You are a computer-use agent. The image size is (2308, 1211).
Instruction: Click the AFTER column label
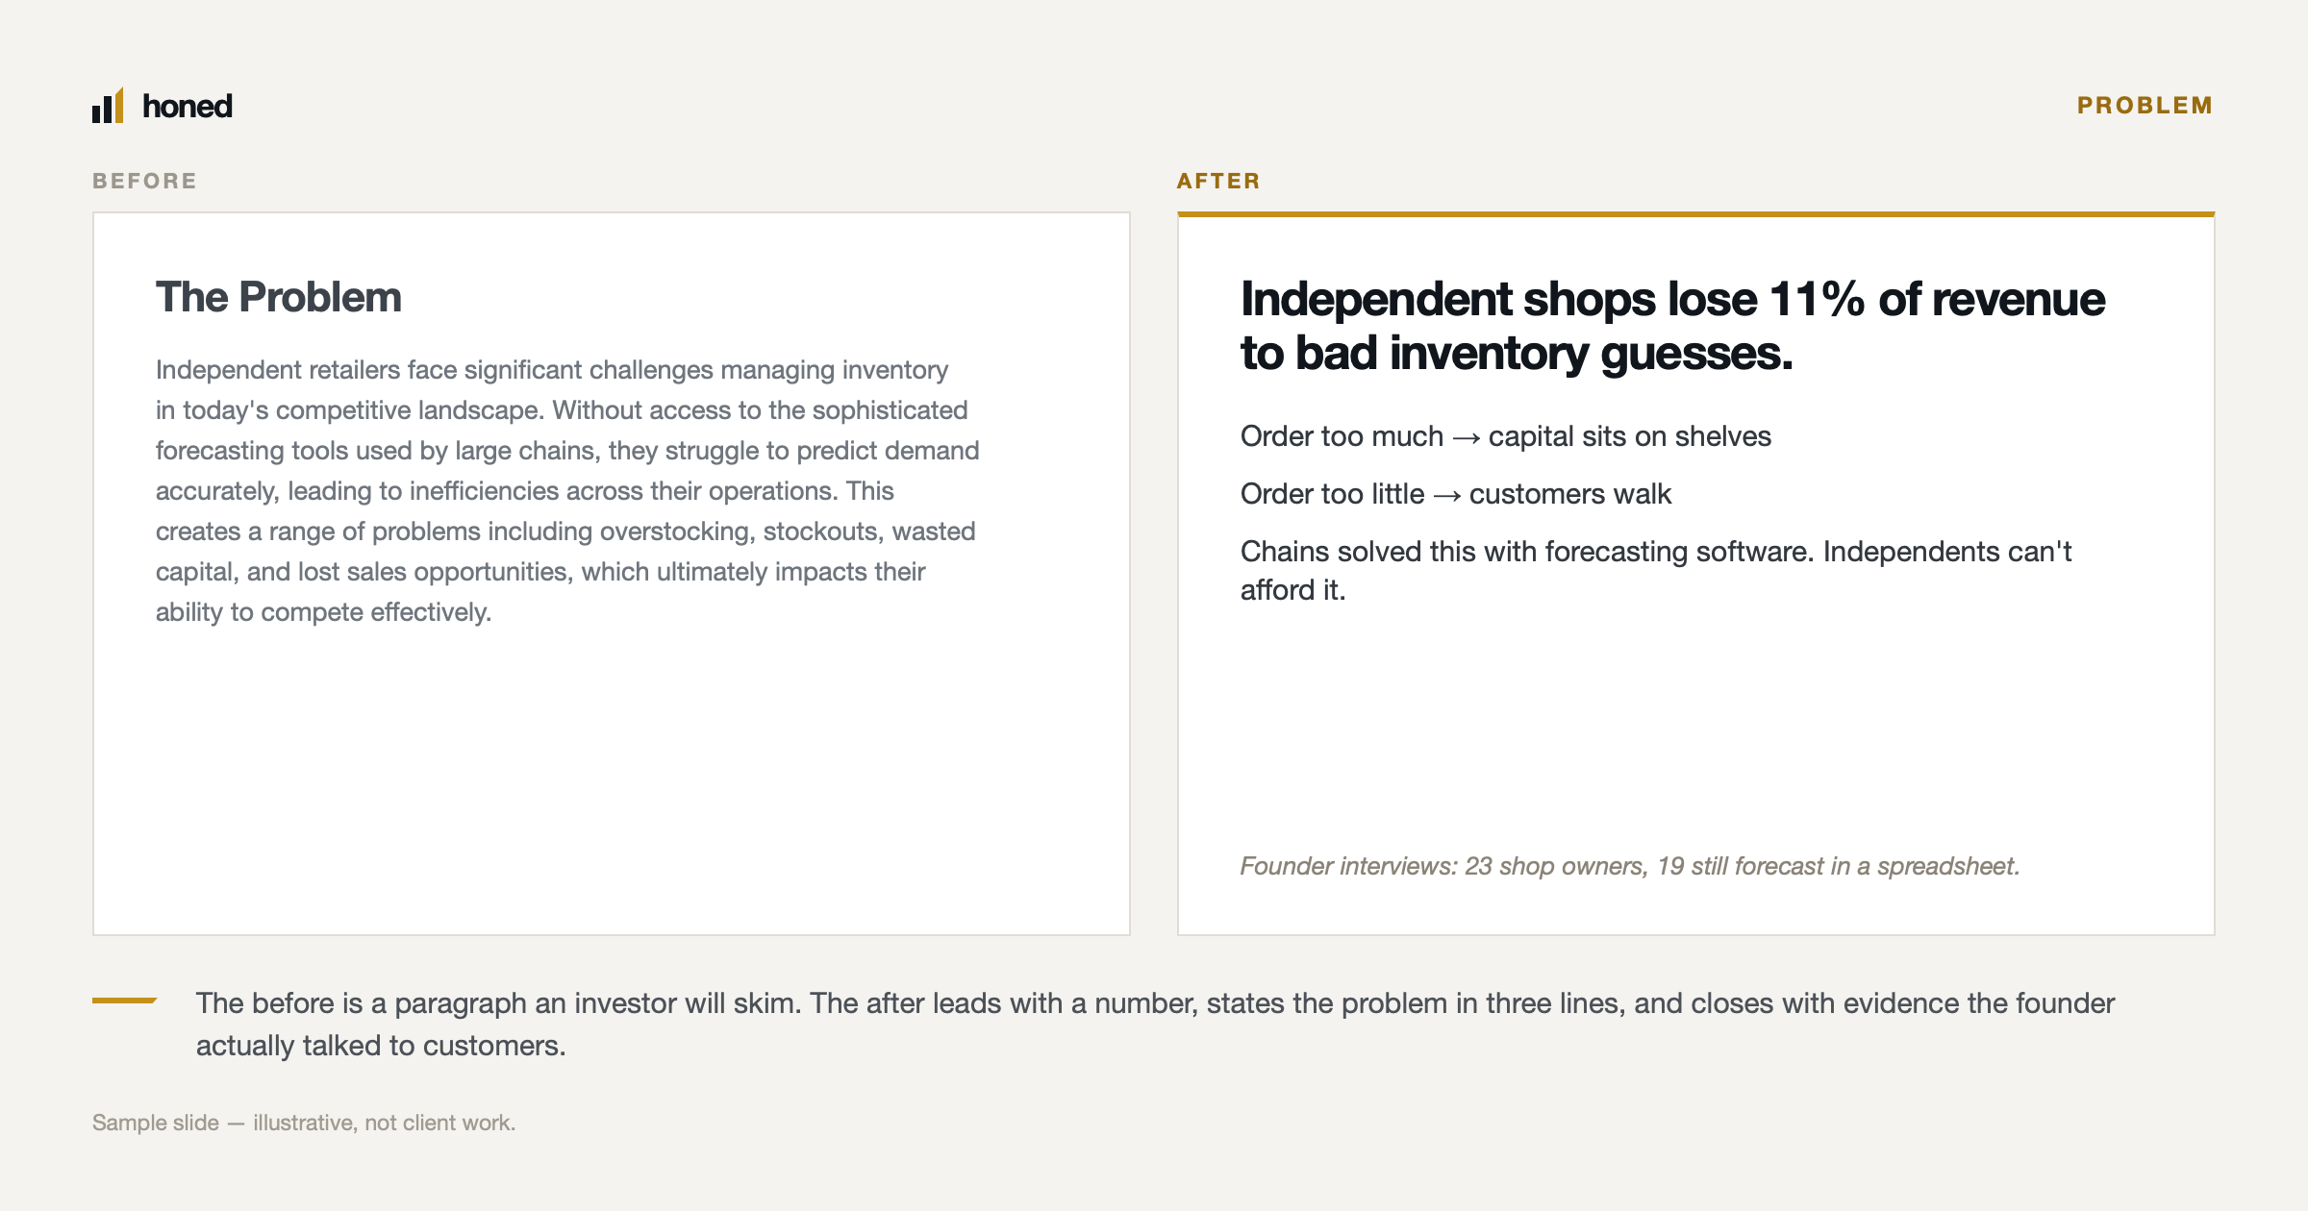pos(1218,181)
